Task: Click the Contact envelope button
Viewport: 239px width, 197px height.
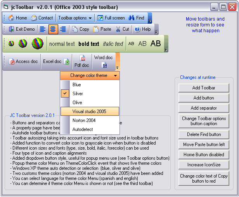Action: point(42,18)
